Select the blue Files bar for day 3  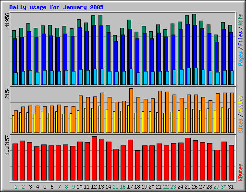[x=29, y=51]
